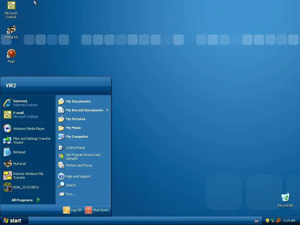Click the My Documents folder icon
This screenshot has height=225, width=300.
61,101
